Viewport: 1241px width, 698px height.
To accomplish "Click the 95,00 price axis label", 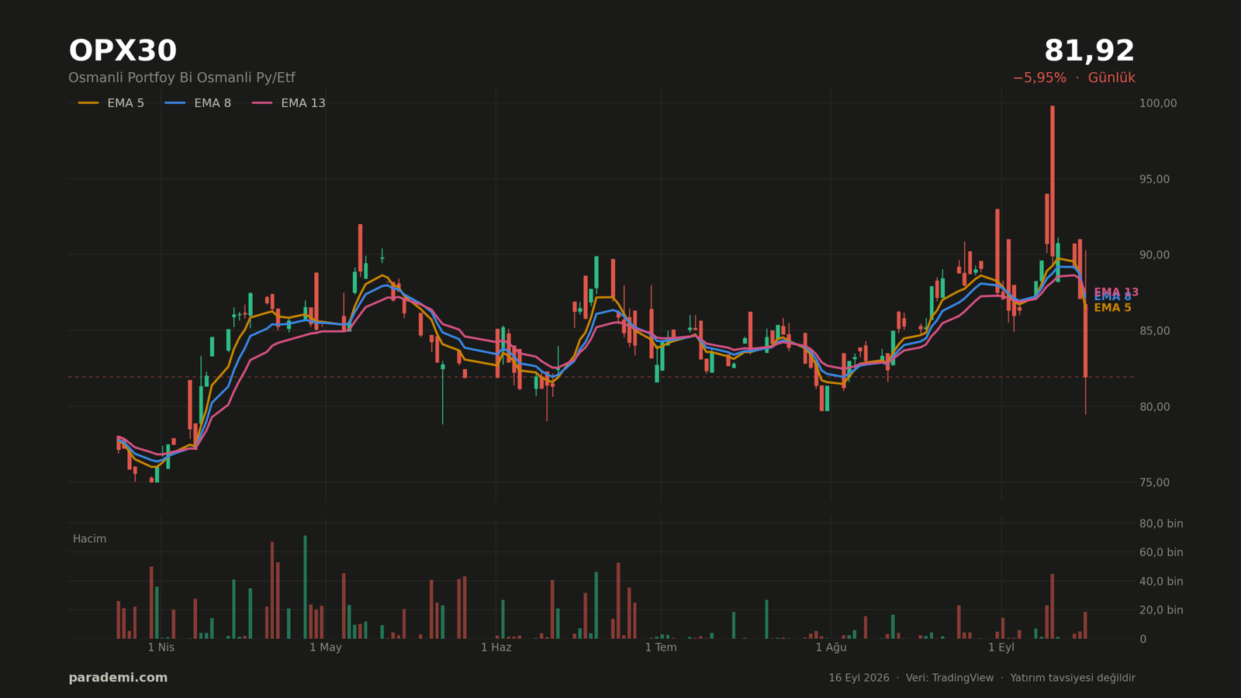I will pyautogui.click(x=1154, y=179).
